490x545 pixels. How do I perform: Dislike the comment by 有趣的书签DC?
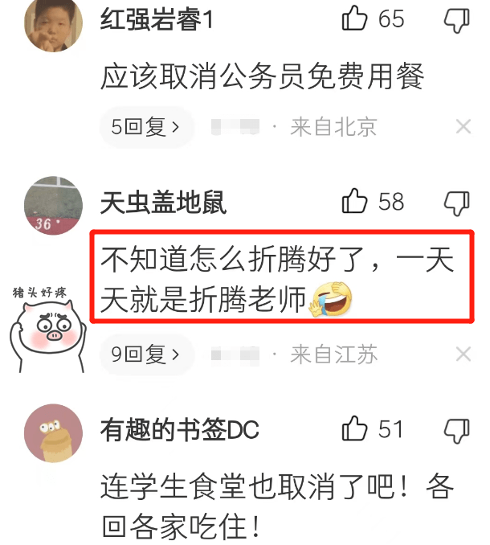(x=457, y=431)
